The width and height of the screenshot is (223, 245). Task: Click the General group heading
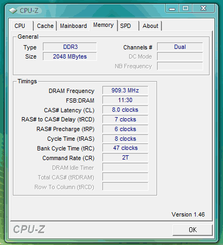tap(28, 37)
